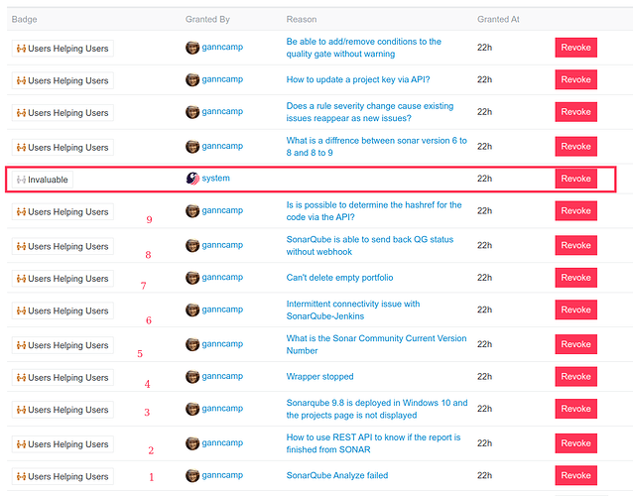Click the system avatar icon
633x496 pixels.
pyautogui.click(x=192, y=179)
